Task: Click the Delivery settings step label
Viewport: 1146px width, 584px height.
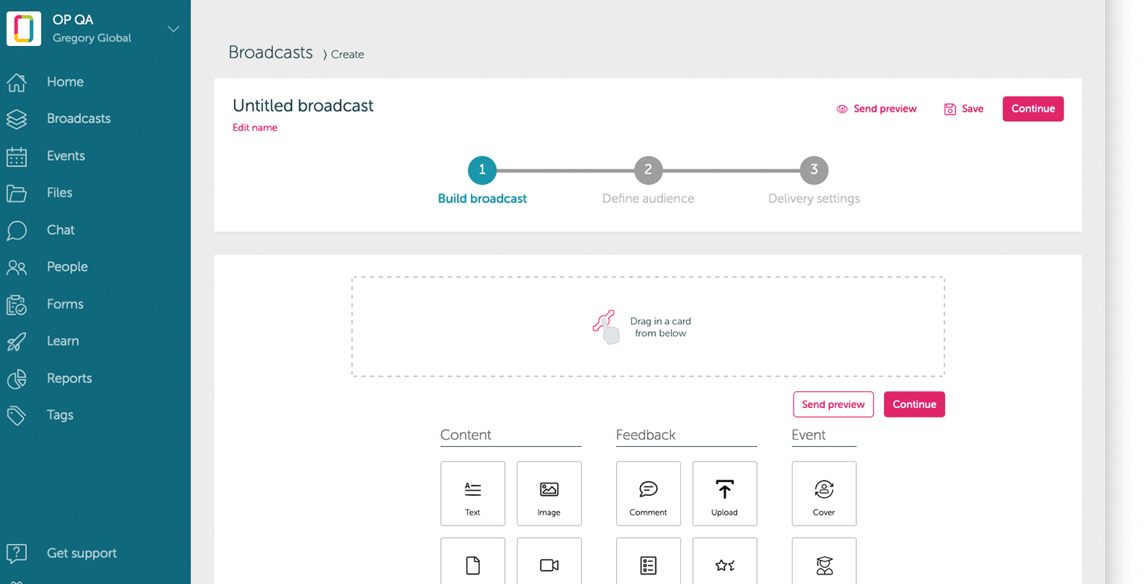Action: (814, 199)
